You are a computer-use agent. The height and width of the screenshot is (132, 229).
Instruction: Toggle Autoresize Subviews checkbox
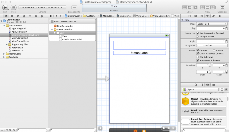pyautogui.click(x=198, y=60)
